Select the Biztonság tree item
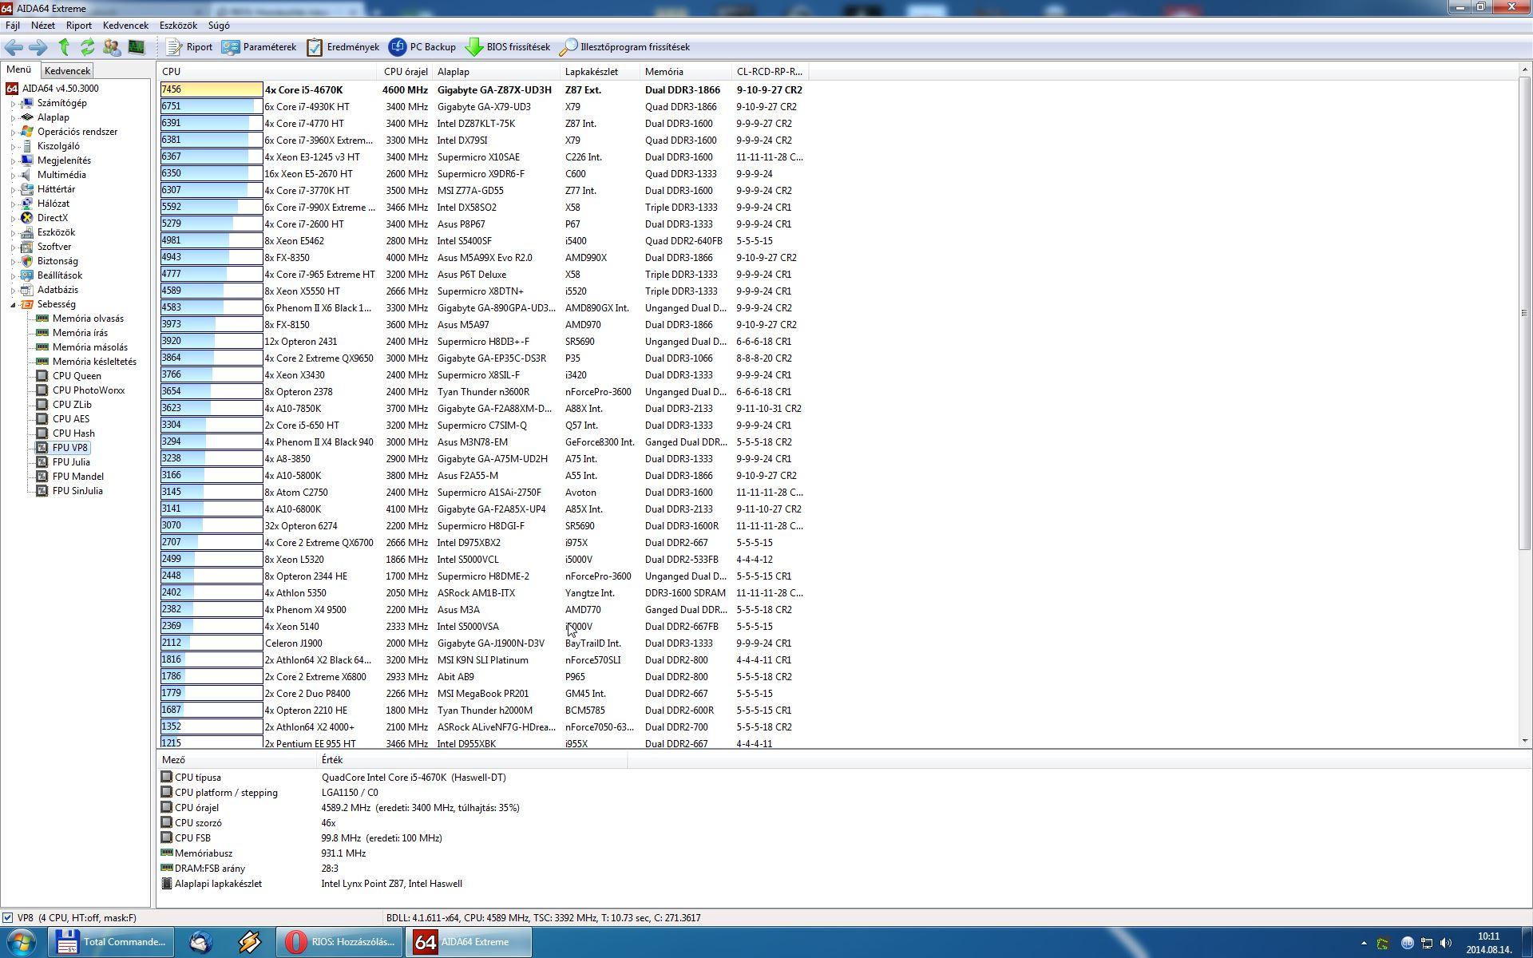Screen dimensions: 1533x958 coord(57,261)
